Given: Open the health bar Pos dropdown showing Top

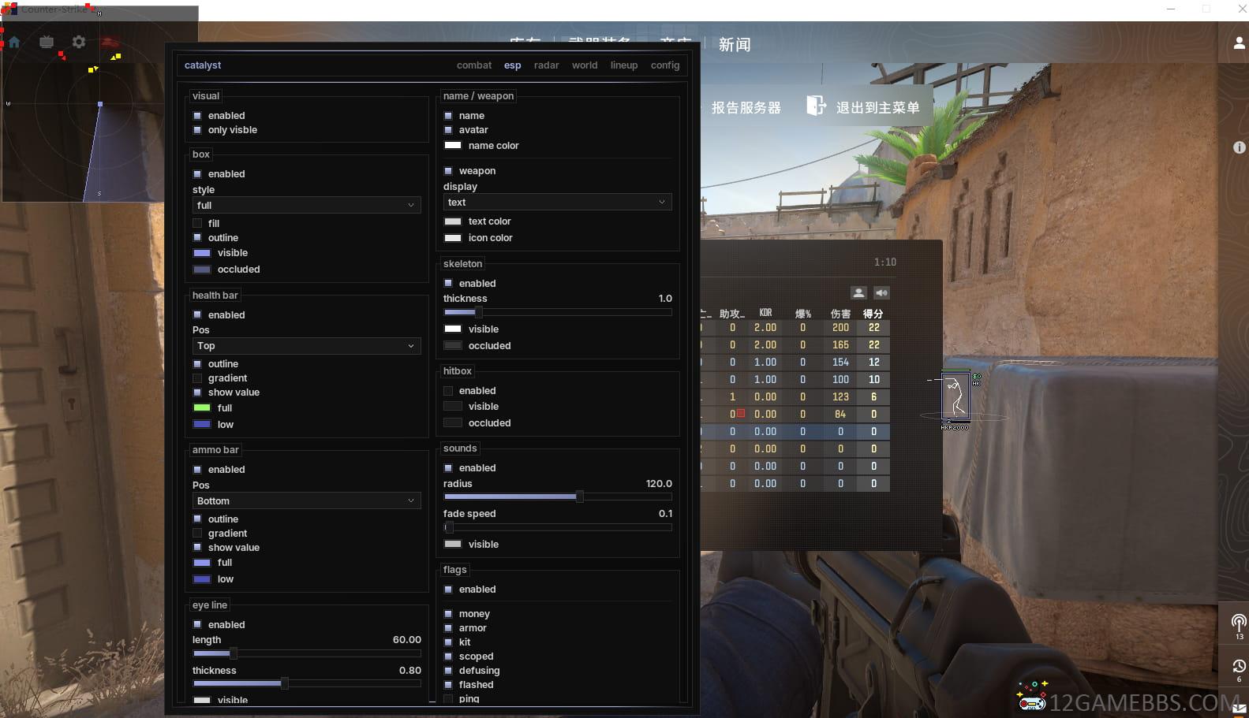Looking at the screenshot, I should [306, 346].
